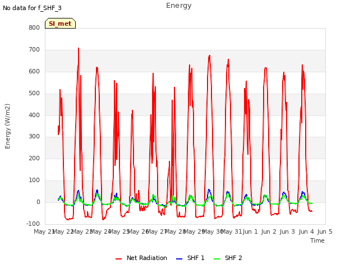This screenshot has height=269, width=359.
Task: Click the 'No data for f_SHF_3' message
Action: click(32, 8)
